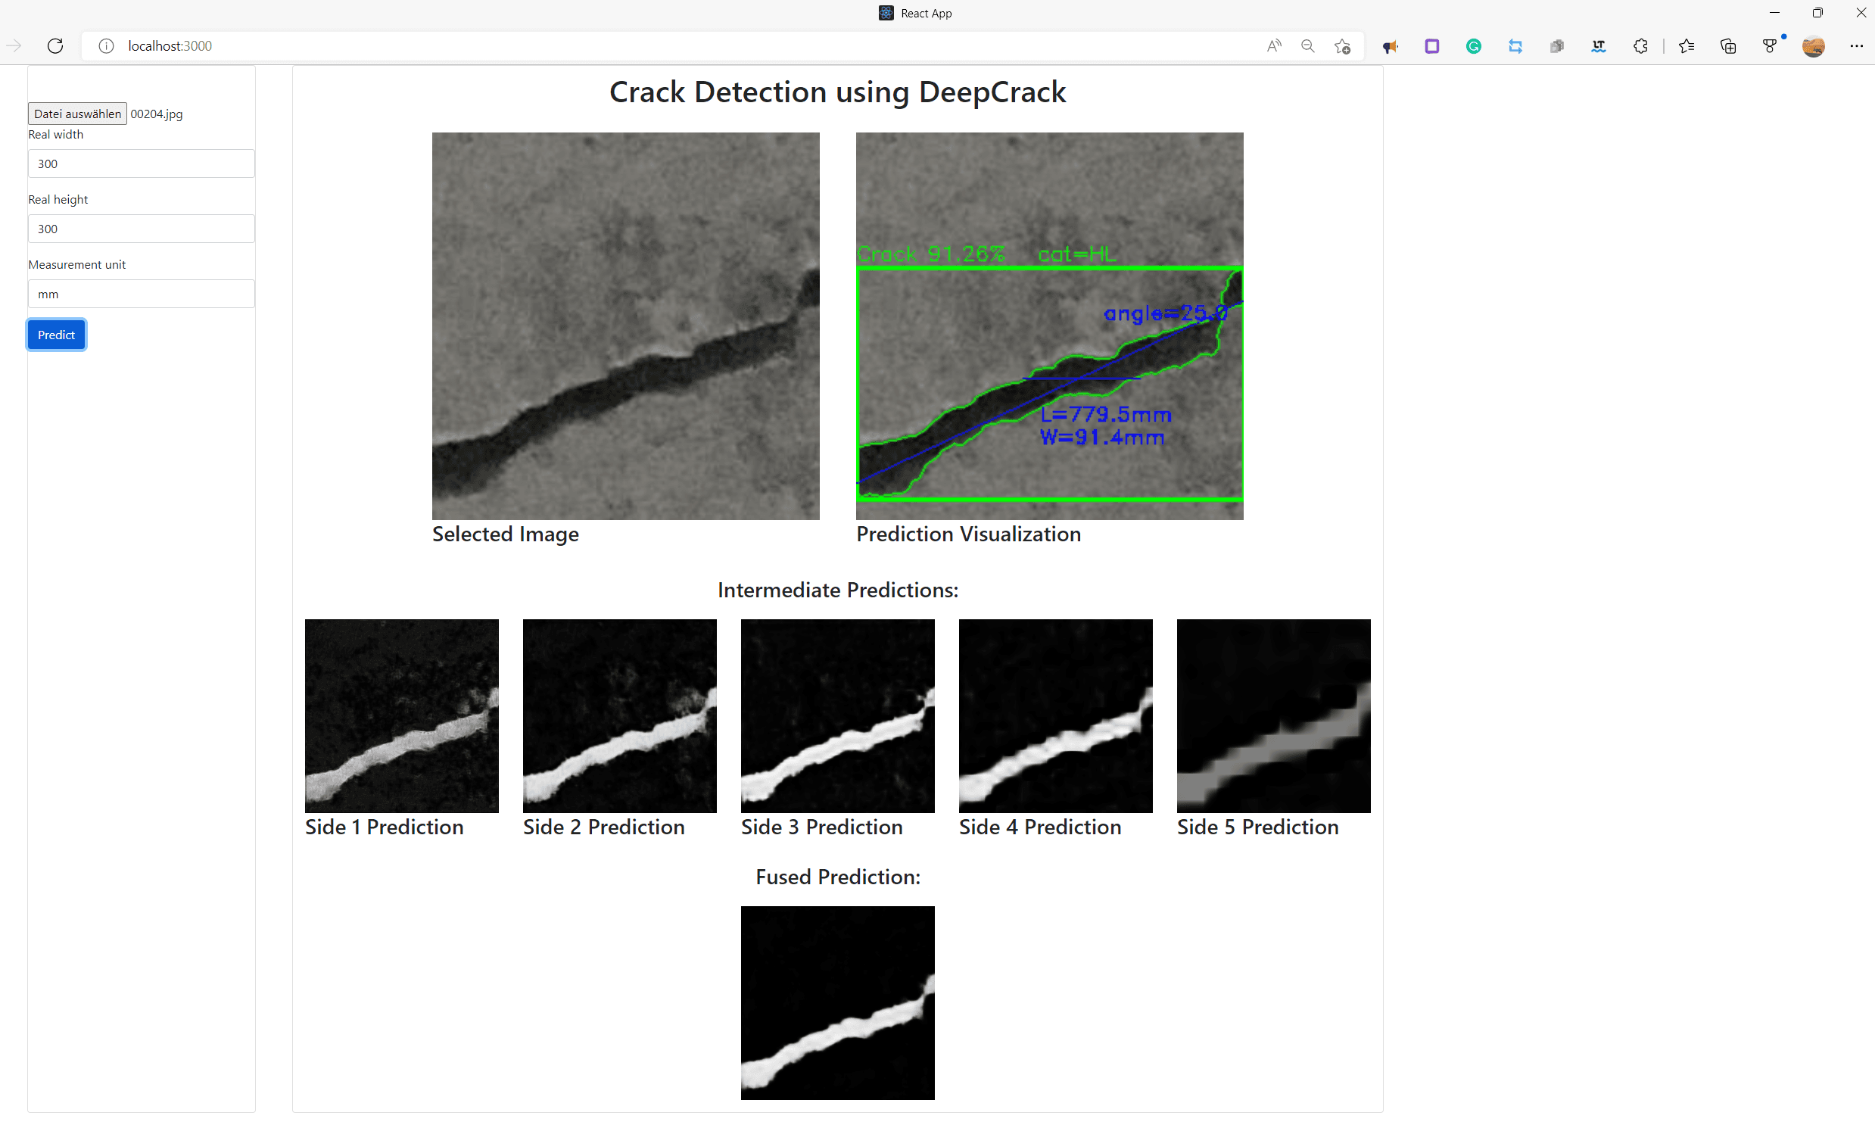Image resolution: width=1875 pixels, height=1128 pixels.
Task: Click the Fused Prediction image
Action: [837, 1002]
